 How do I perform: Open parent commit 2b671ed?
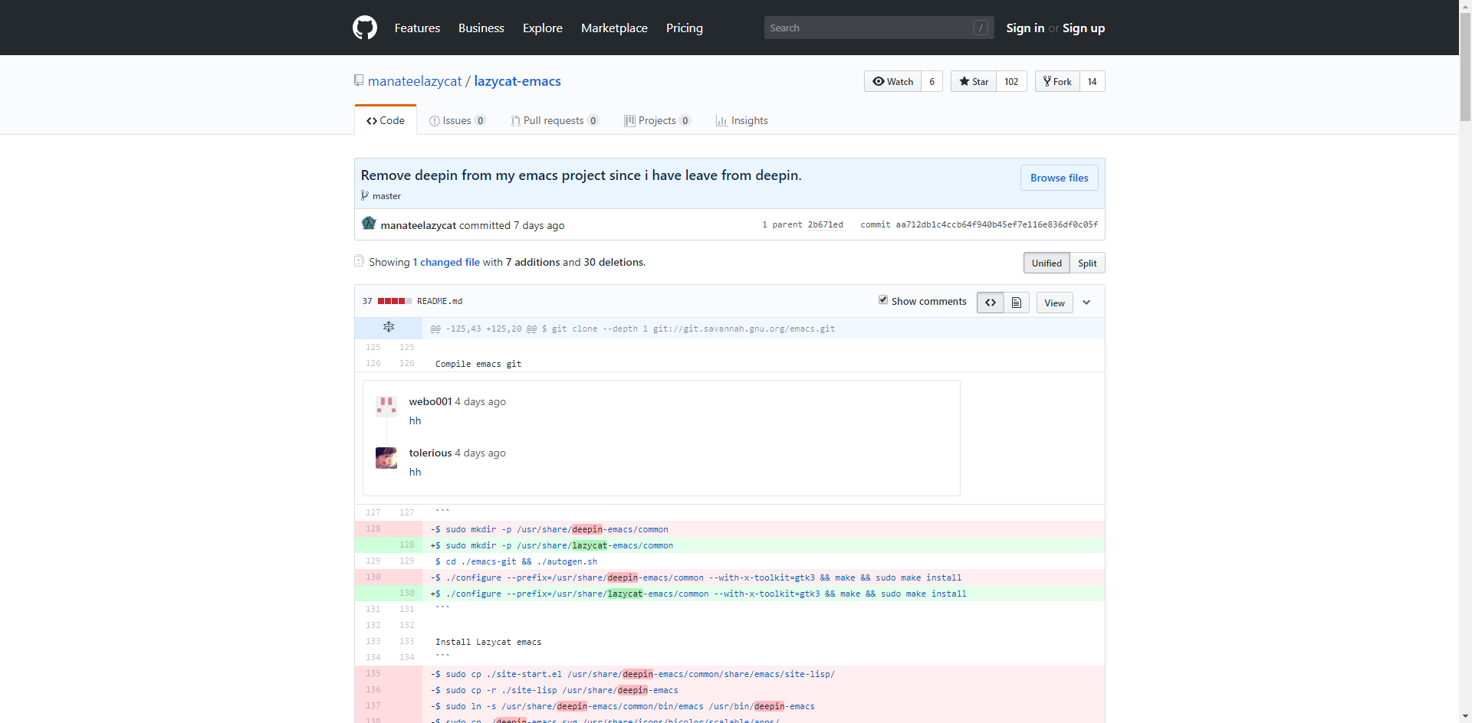click(825, 224)
